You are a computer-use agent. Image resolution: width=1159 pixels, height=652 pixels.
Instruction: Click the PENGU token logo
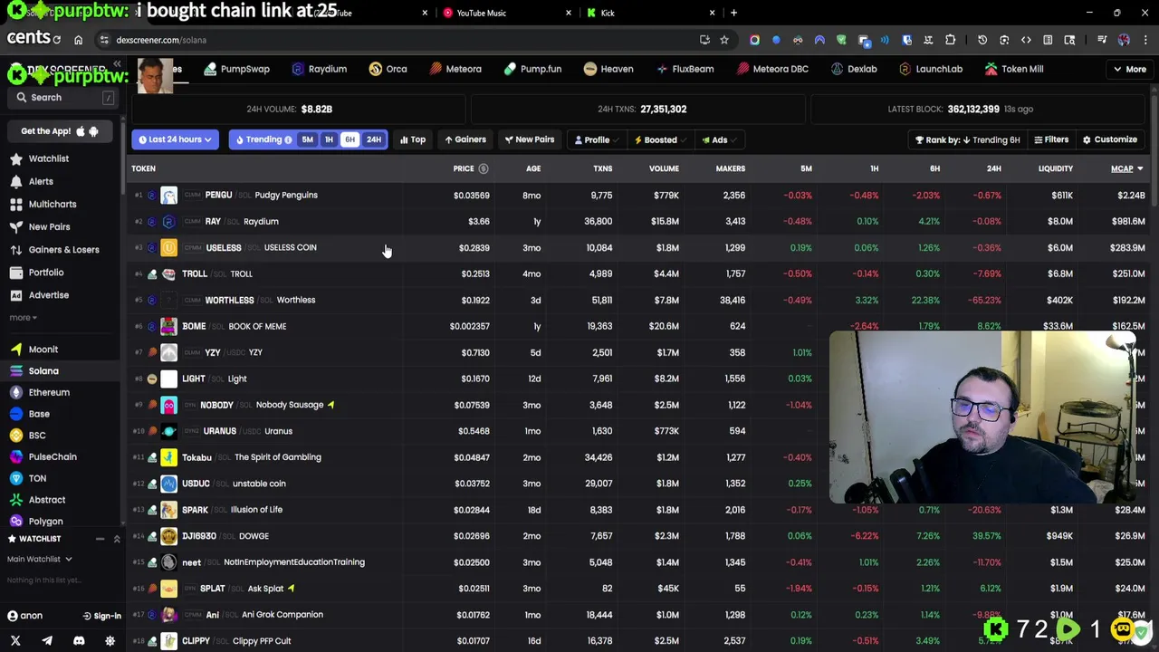pos(169,195)
